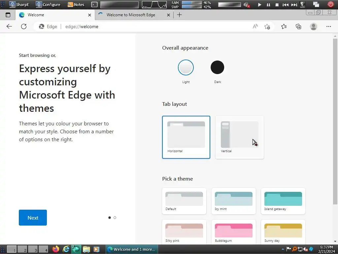Go to second page indicator dot
Viewport: 338px width, 254px height.
point(115,218)
